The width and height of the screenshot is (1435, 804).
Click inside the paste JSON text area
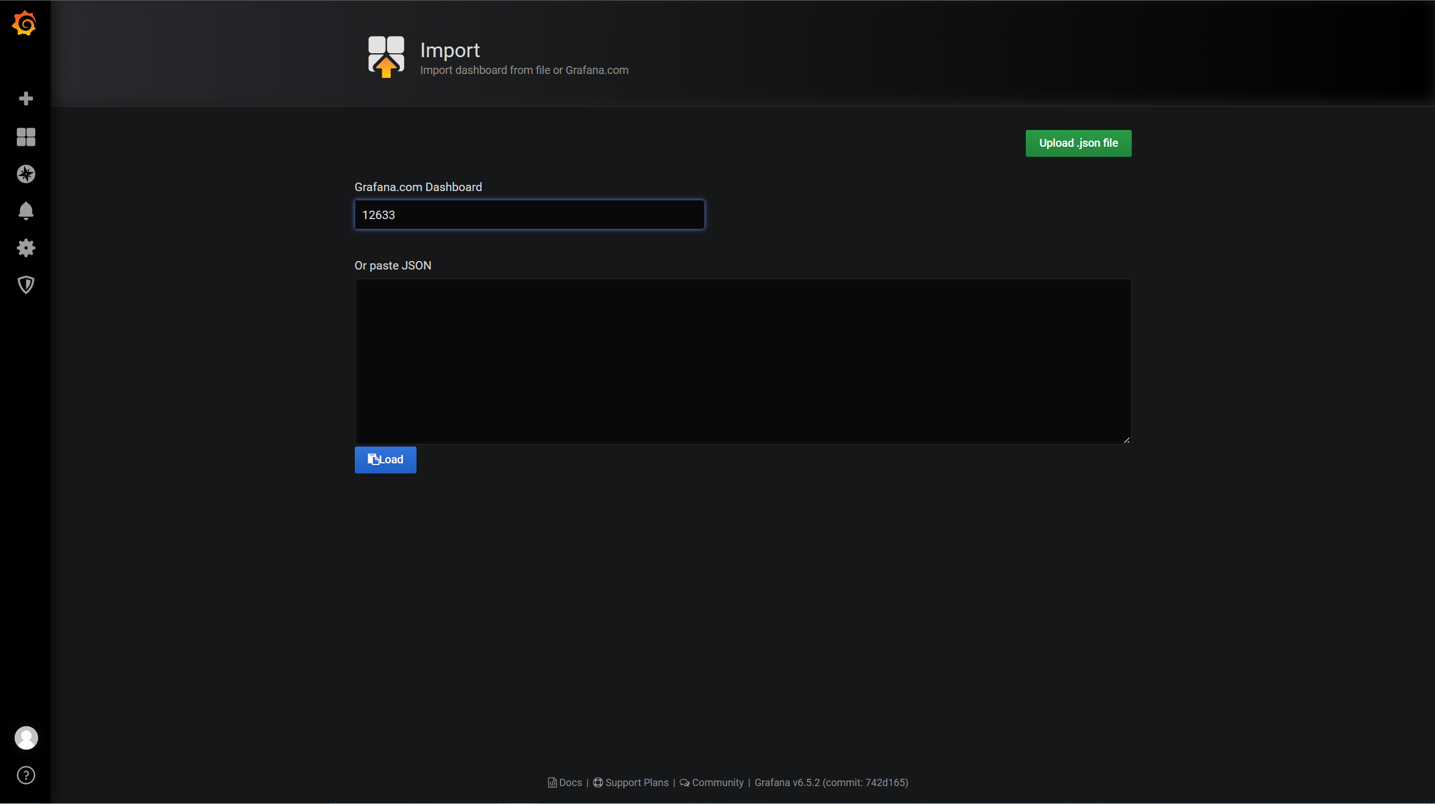pyautogui.click(x=742, y=361)
